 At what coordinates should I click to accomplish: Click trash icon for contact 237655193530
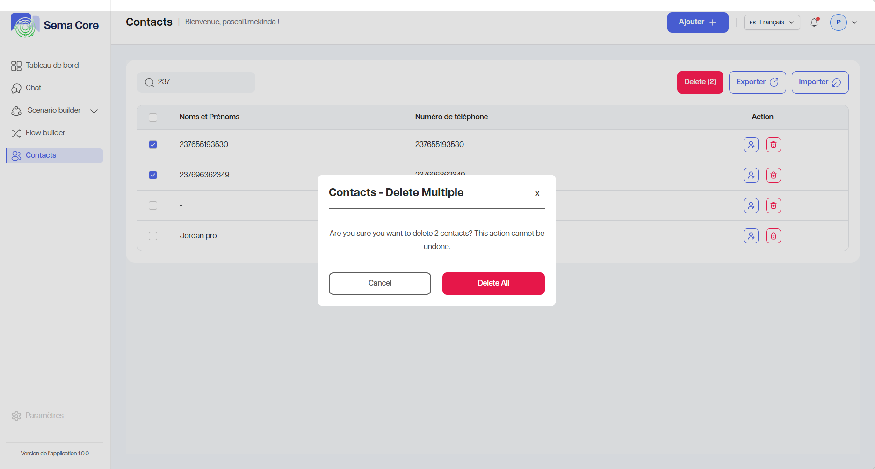773,145
